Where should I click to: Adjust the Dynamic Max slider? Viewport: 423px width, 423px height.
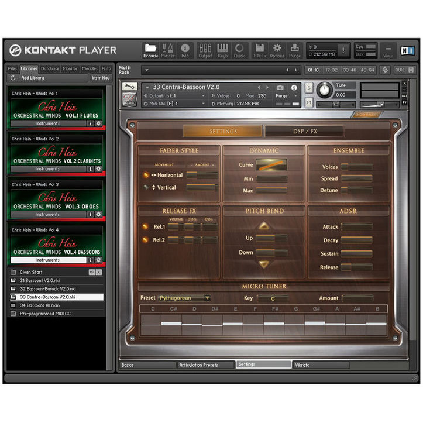click(x=271, y=191)
